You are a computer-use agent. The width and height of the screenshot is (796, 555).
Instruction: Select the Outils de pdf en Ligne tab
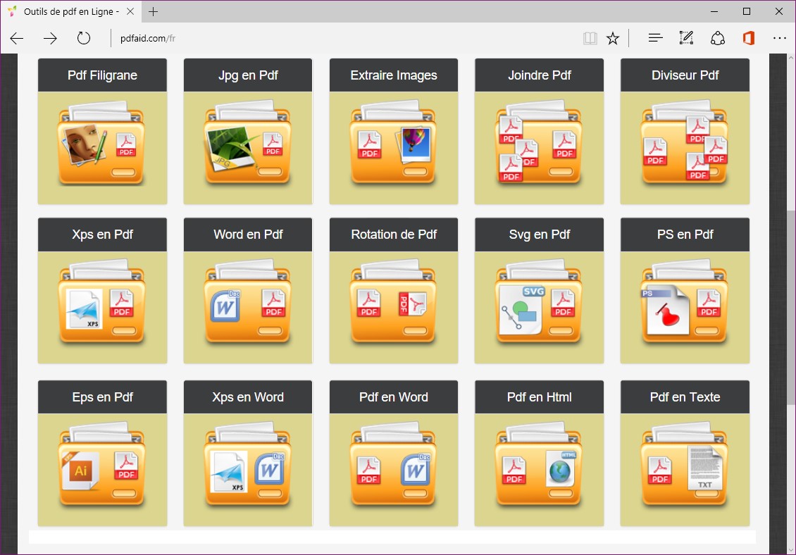click(71, 11)
